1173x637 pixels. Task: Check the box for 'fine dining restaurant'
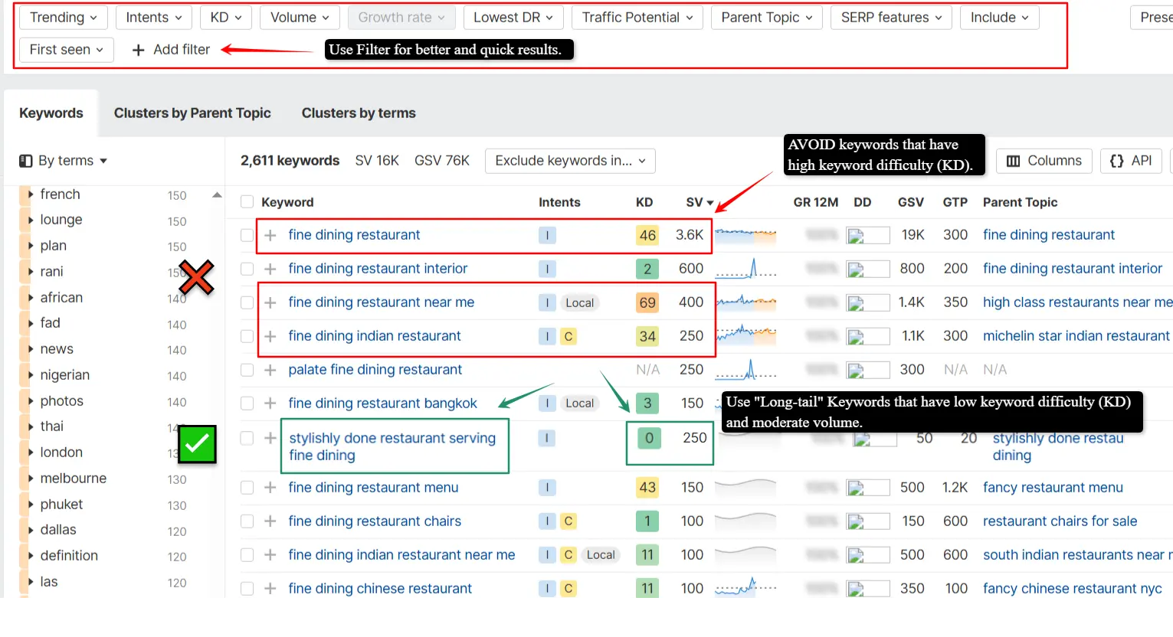(247, 235)
